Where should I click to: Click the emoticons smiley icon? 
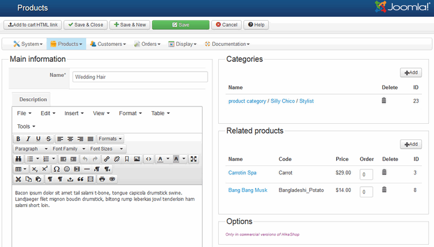click(67, 169)
